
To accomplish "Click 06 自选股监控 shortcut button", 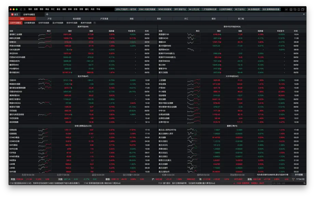I will 254,10.
